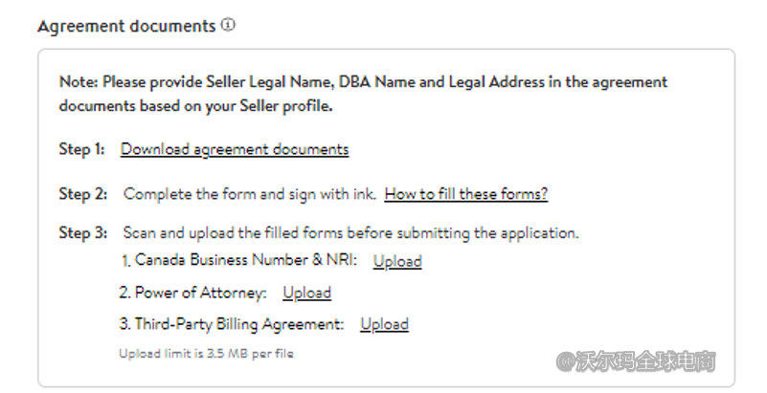
Task: Upload the Canada Business Number & NRI form
Action: 397,261
